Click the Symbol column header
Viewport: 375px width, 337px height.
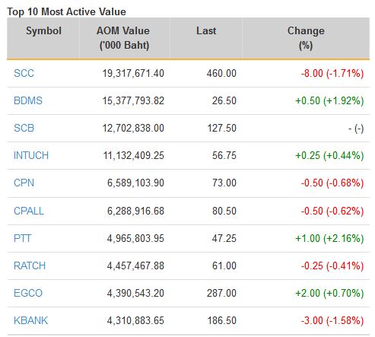tap(43, 31)
